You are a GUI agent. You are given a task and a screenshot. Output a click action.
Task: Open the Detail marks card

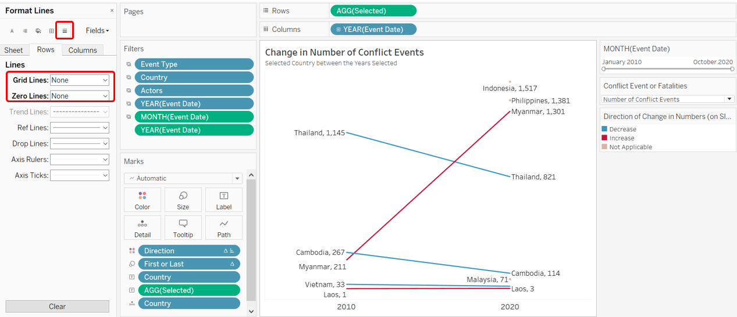pyautogui.click(x=143, y=228)
